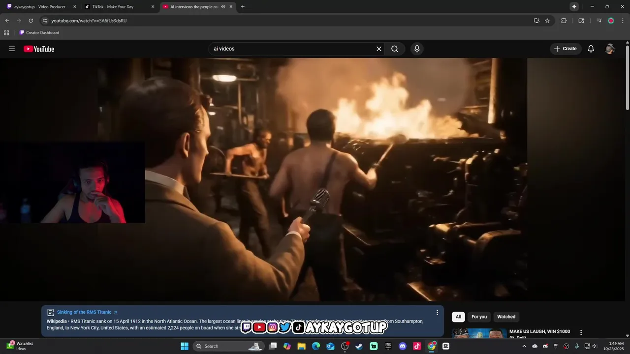Open YouTube notifications bell
The image size is (630, 354).
591,49
